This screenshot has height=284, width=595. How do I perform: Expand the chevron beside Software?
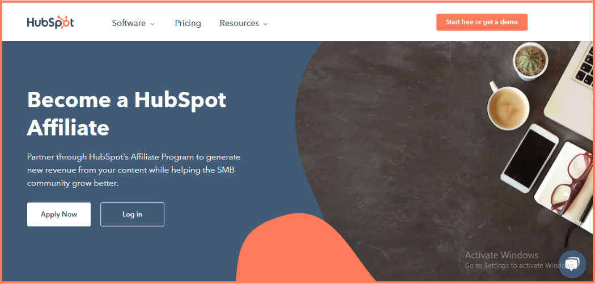coord(152,24)
